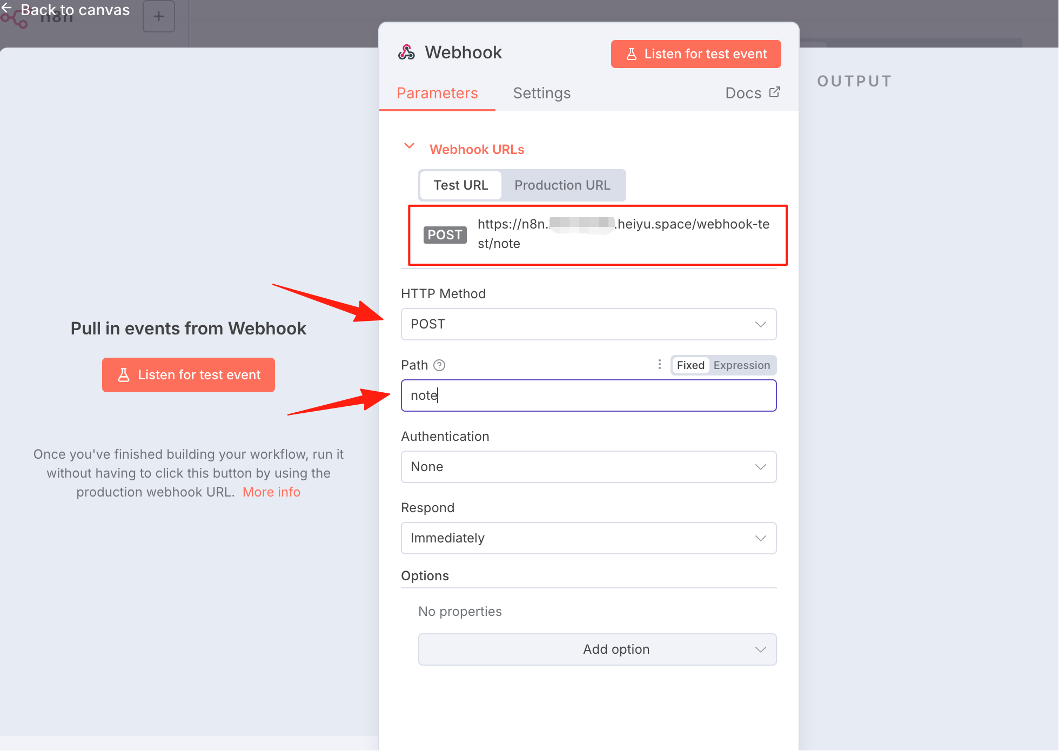Open the HTTP Method dropdown
This screenshot has width=1059, height=751.
tap(589, 324)
